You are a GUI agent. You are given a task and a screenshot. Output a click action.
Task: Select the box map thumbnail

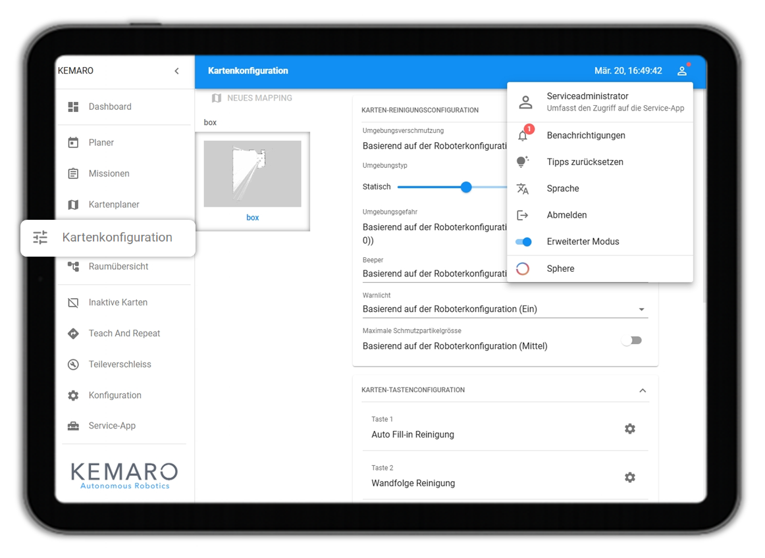(x=252, y=181)
